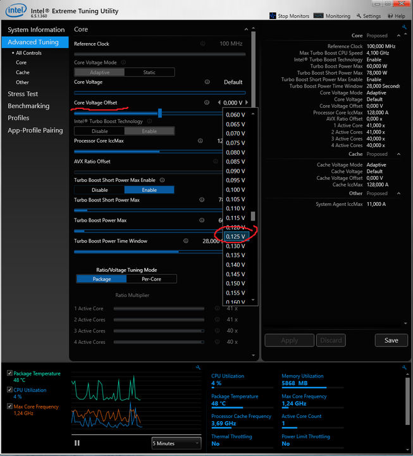Show info for Core Voltage Mode
This screenshot has height=456, width=413.
click(x=123, y=63)
